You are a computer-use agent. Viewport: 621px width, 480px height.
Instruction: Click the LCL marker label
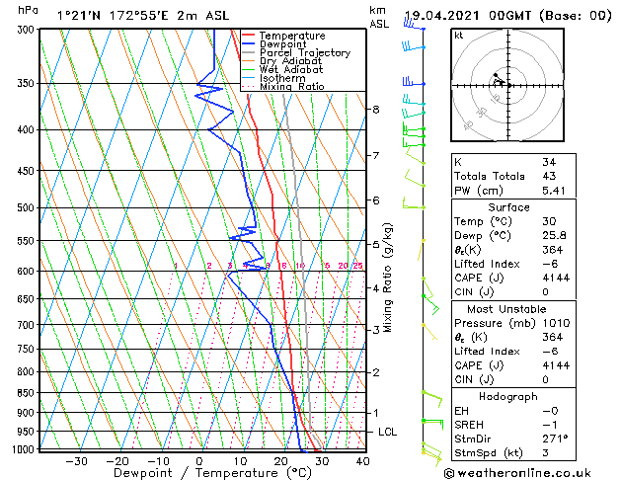coord(387,432)
